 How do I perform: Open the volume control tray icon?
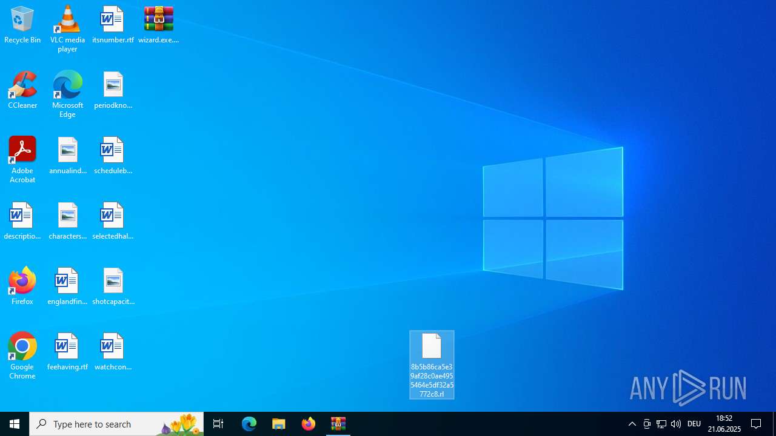(x=676, y=424)
